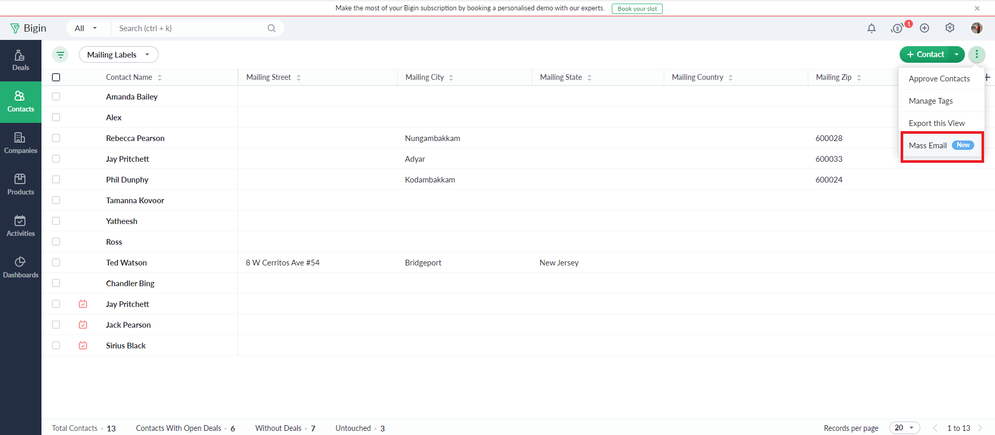995x435 pixels.
Task: Open the Deals module in sidebar
Action: [x=20, y=61]
